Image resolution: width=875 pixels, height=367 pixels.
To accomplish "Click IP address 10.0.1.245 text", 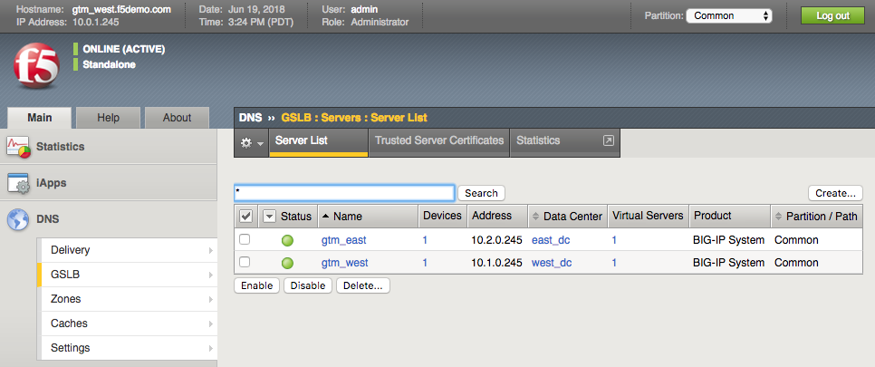I will [95, 23].
